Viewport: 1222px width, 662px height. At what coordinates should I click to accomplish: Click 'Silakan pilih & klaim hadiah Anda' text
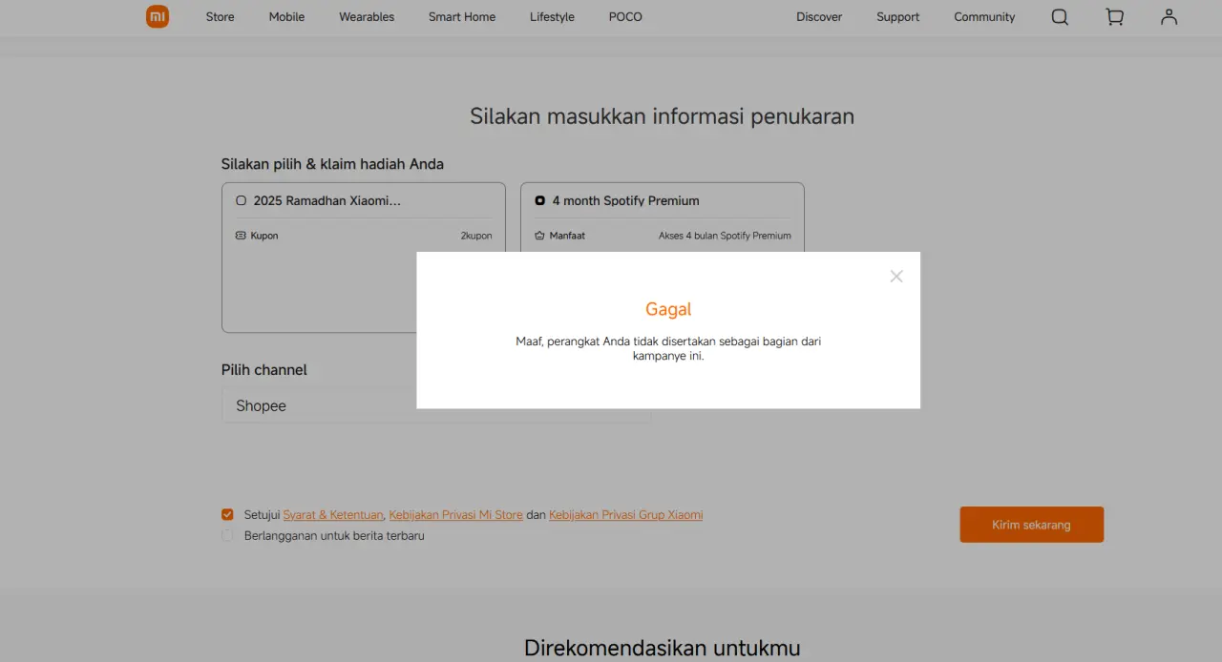point(332,164)
